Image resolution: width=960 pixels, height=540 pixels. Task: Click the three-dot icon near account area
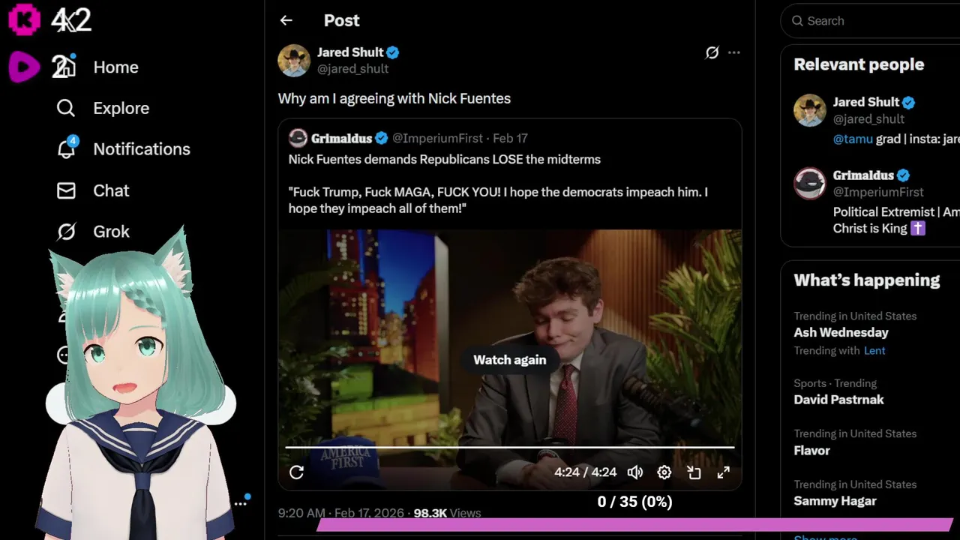(240, 503)
